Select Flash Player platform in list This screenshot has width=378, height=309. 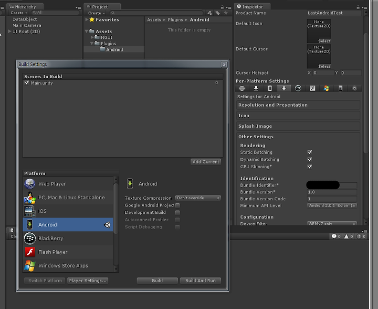[x=68, y=252]
